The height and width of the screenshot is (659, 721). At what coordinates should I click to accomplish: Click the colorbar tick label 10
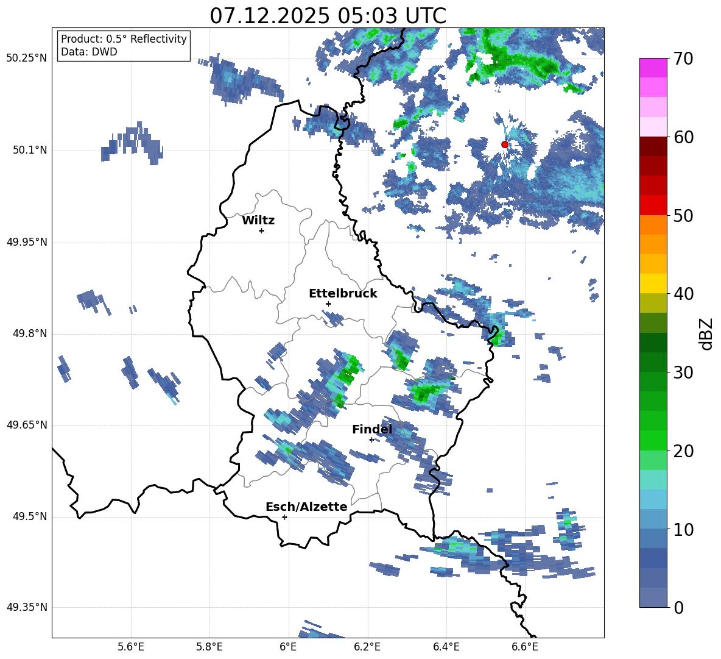tap(683, 529)
